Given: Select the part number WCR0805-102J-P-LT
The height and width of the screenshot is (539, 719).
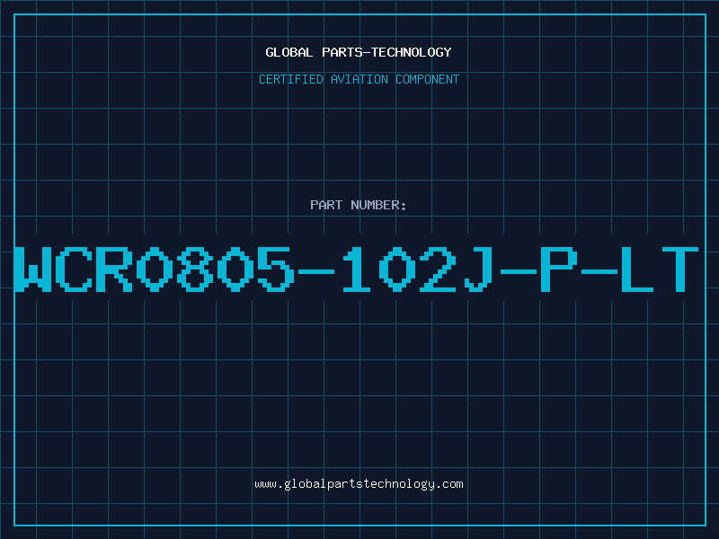Looking at the screenshot, I should coord(357,269).
